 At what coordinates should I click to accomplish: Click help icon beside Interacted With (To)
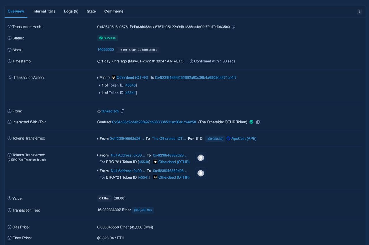pyautogui.click(x=10, y=122)
